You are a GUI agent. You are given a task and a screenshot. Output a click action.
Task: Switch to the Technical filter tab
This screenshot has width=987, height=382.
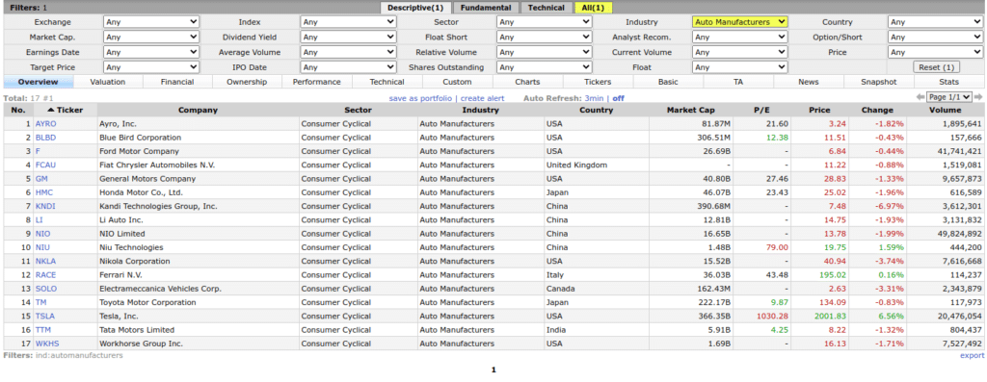point(546,8)
